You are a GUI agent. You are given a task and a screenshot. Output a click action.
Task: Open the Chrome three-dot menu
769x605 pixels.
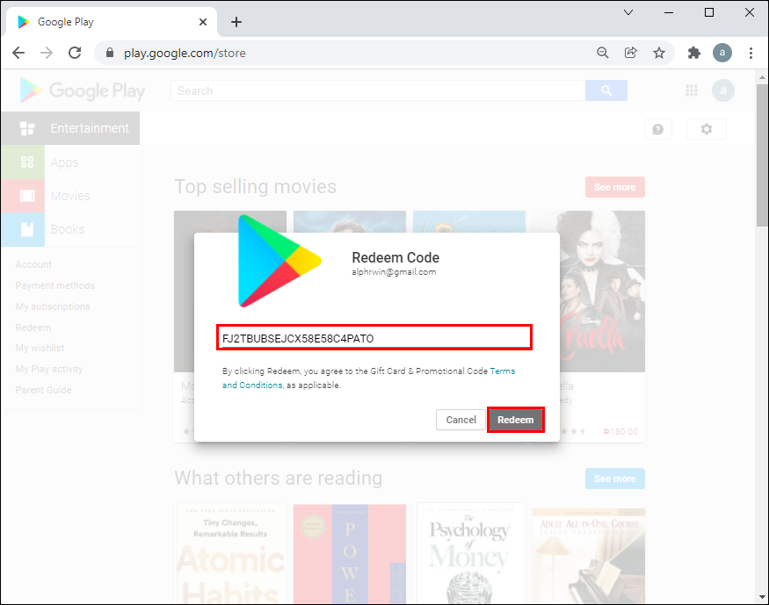click(x=751, y=53)
